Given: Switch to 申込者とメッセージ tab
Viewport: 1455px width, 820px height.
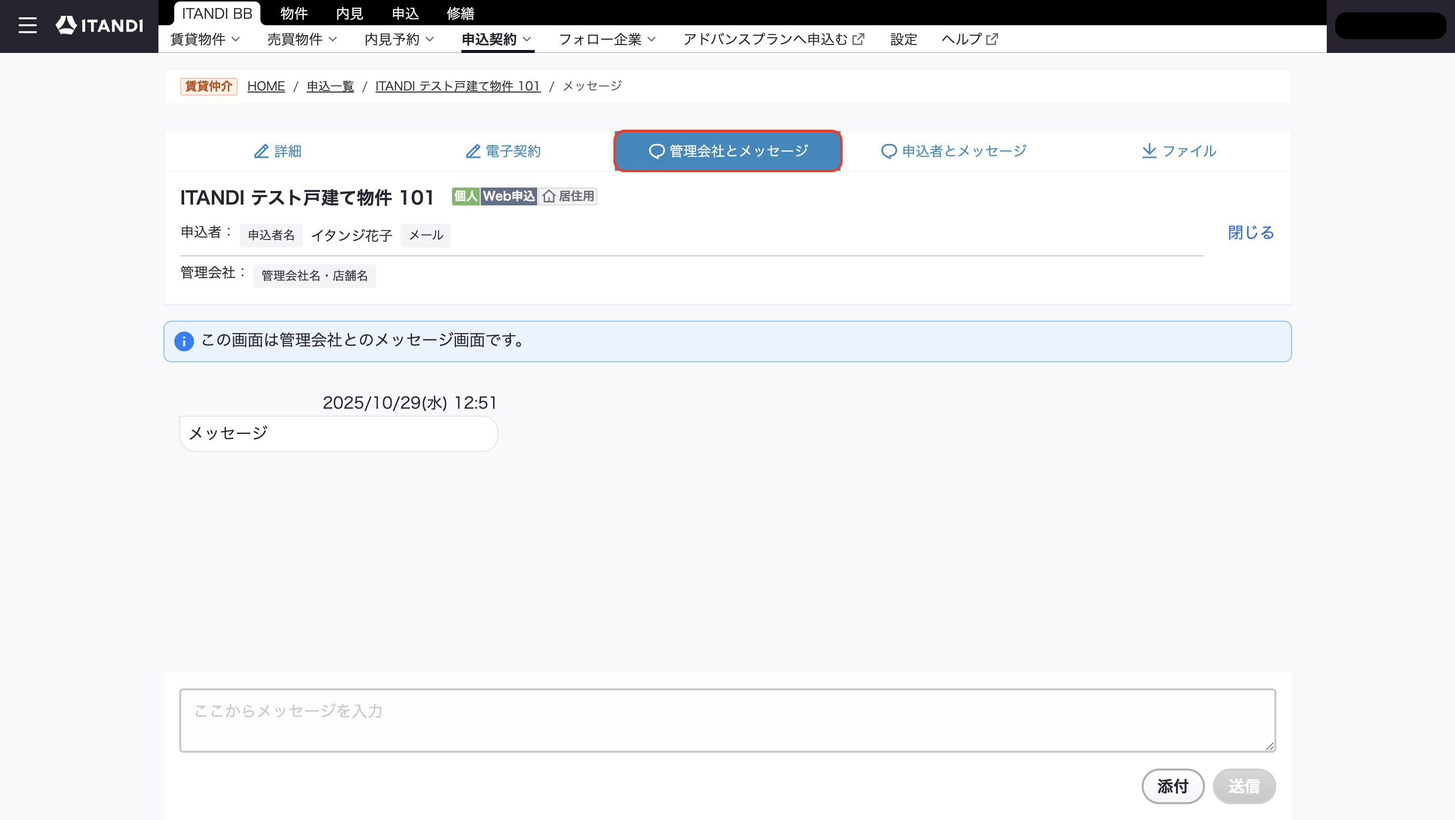Looking at the screenshot, I should (953, 151).
